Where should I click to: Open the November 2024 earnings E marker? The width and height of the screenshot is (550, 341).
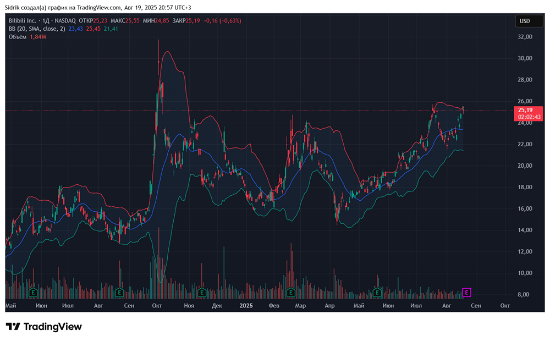coord(201,292)
